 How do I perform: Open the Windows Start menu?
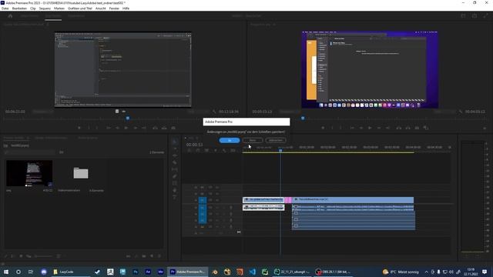pos(6,272)
